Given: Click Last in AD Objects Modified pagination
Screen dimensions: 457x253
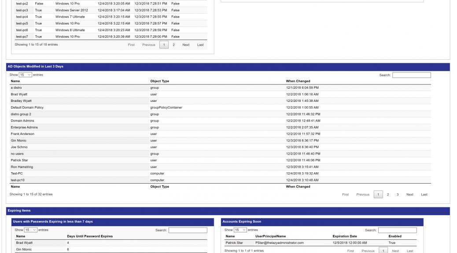Looking at the screenshot, I should pos(424,195).
